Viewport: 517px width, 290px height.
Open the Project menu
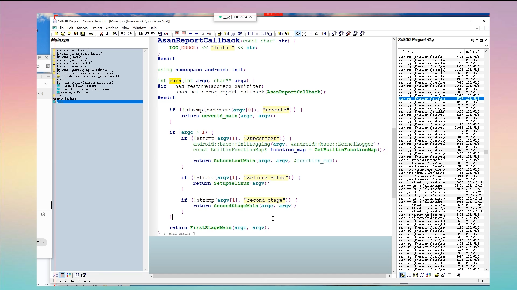click(96, 28)
